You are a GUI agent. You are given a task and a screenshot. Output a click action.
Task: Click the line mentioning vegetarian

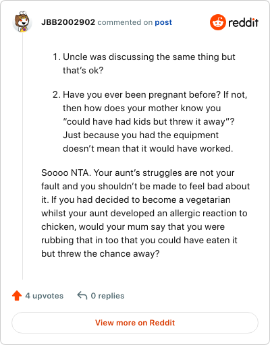(x=136, y=199)
